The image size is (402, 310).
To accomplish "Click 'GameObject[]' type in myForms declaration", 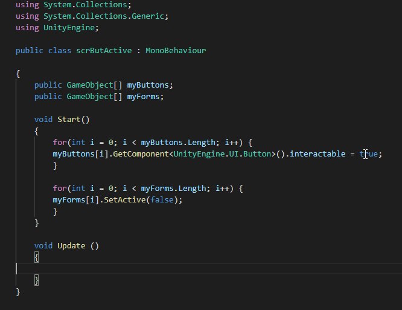I will tap(94, 97).
